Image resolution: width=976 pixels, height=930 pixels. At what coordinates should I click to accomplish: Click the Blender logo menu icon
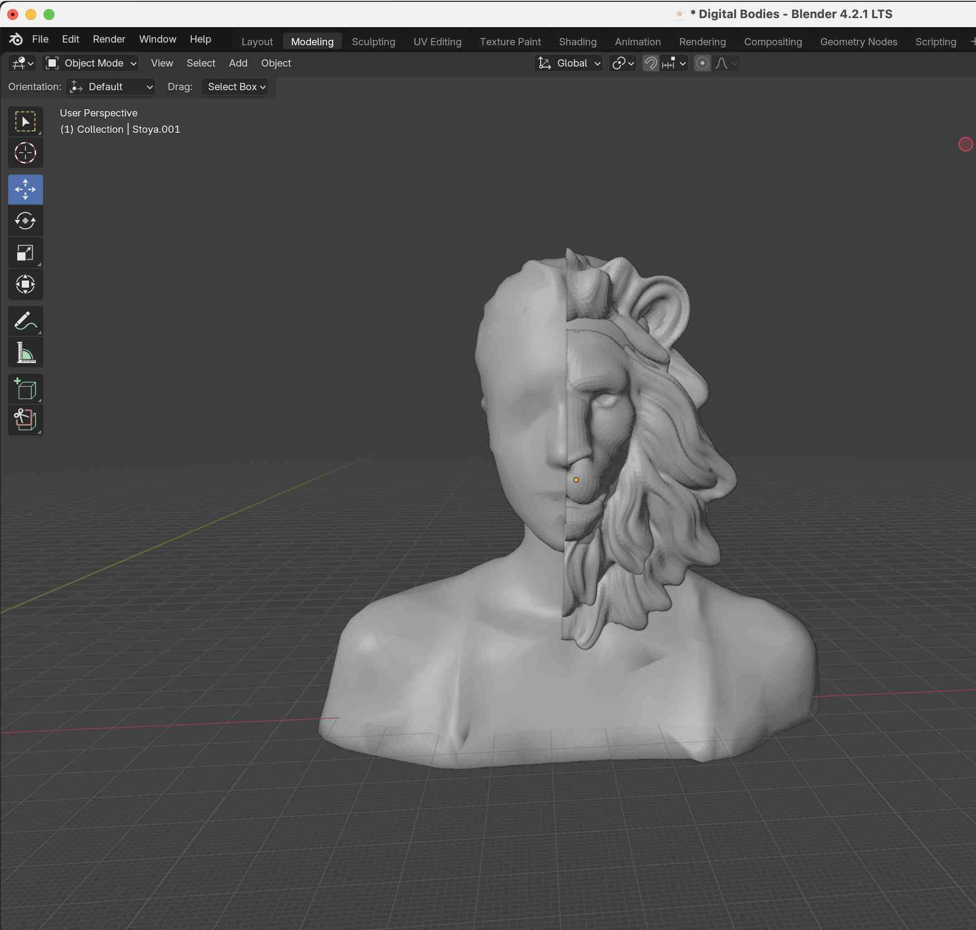16,39
